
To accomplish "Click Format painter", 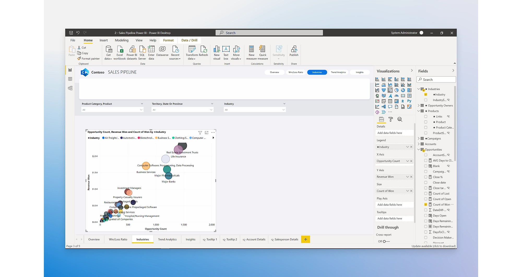I will (x=89, y=59).
